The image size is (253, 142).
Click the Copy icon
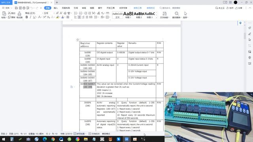click(x=9, y=17)
